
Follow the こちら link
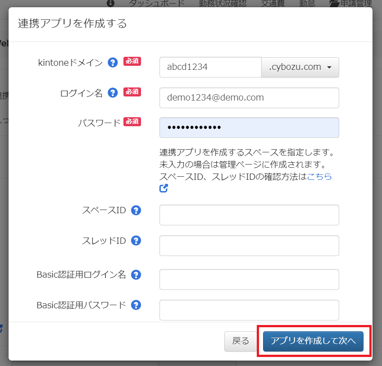coord(319,176)
